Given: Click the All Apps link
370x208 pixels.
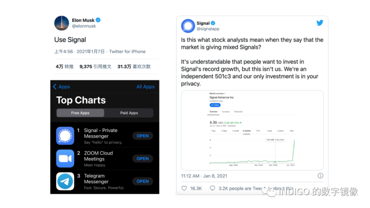Looking at the screenshot, I should tap(145, 86).
